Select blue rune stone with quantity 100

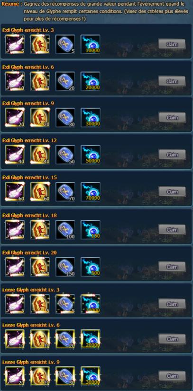tap(65, 229)
